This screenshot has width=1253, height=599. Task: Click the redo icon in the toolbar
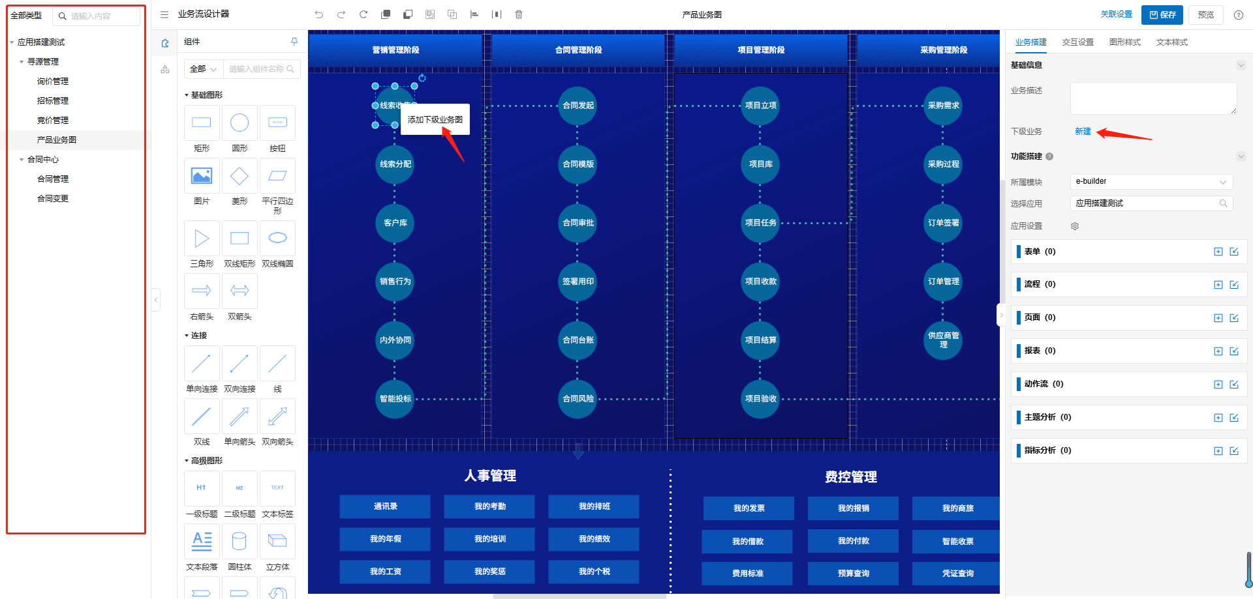point(341,14)
